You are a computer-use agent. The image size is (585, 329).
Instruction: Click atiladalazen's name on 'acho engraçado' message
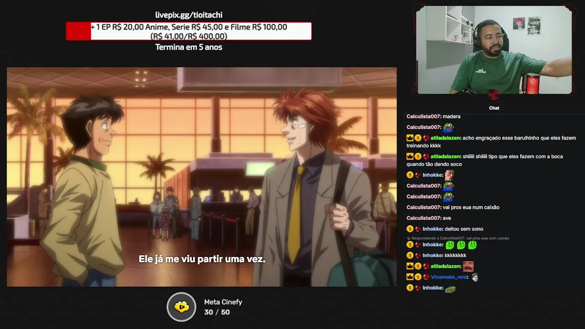coord(446,138)
